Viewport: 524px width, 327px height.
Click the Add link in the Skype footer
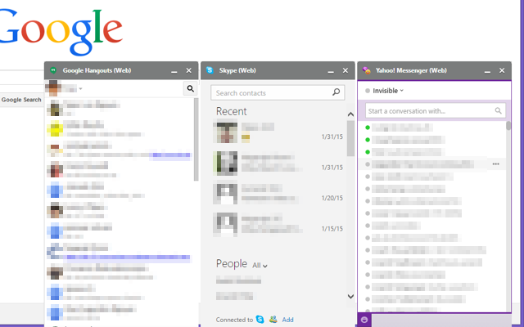click(287, 320)
